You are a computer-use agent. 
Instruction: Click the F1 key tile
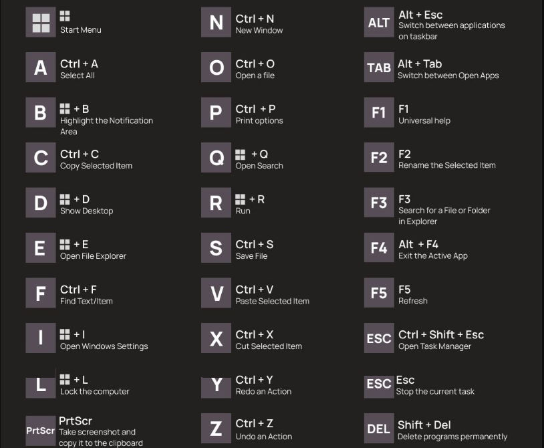[x=379, y=112]
